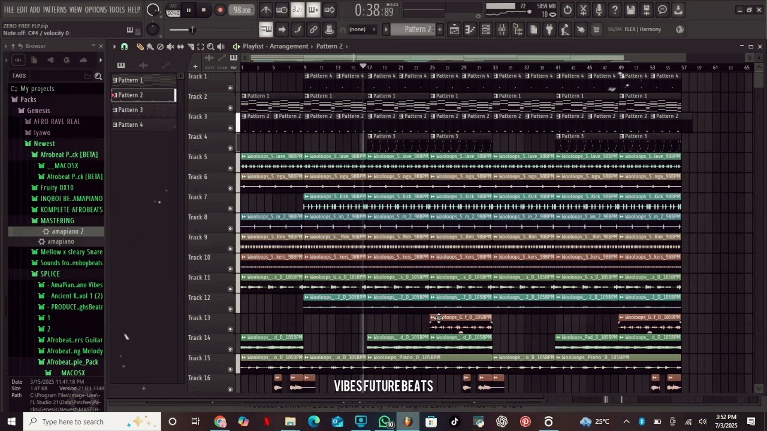Open WhatsApp from the Windows taskbar

pos(385,422)
